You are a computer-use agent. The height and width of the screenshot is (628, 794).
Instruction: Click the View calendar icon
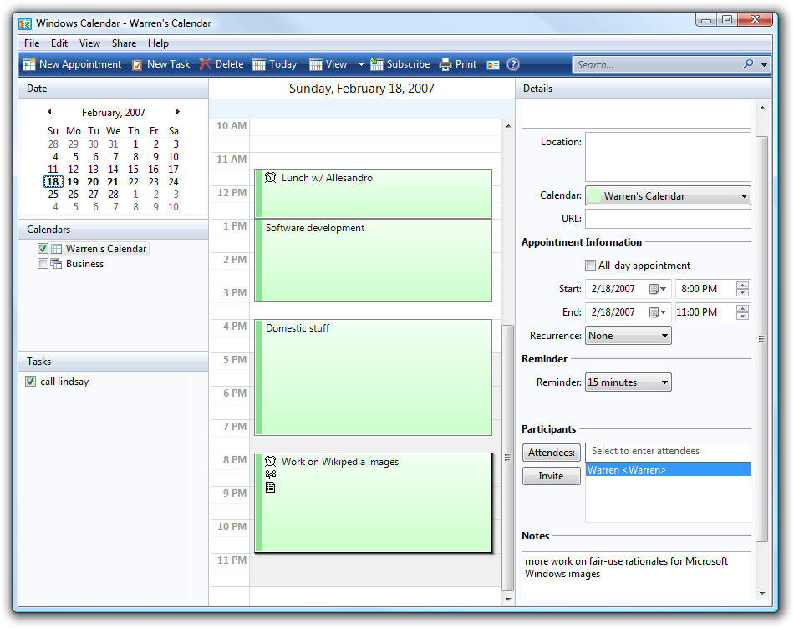point(315,65)
